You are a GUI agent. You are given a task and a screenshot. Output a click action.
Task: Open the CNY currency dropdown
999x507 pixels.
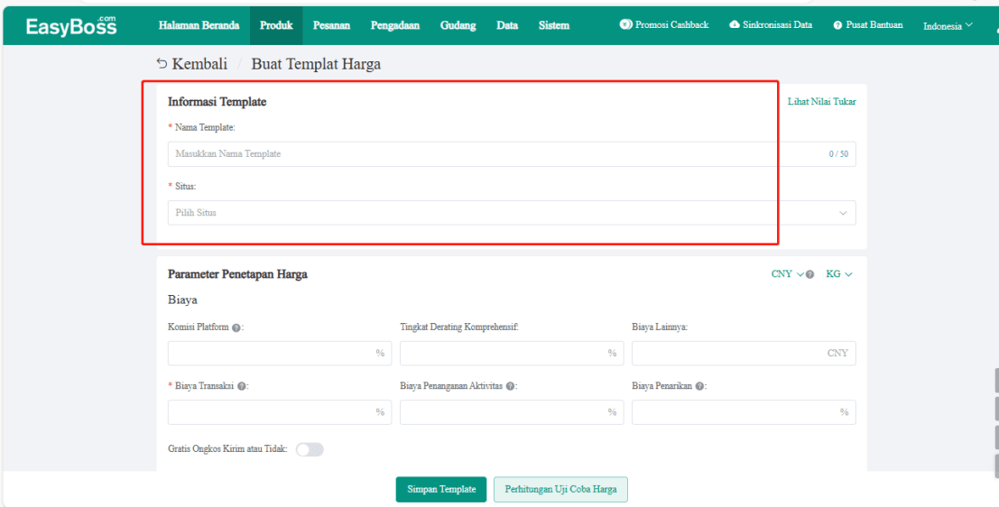(x=788, y=274)
